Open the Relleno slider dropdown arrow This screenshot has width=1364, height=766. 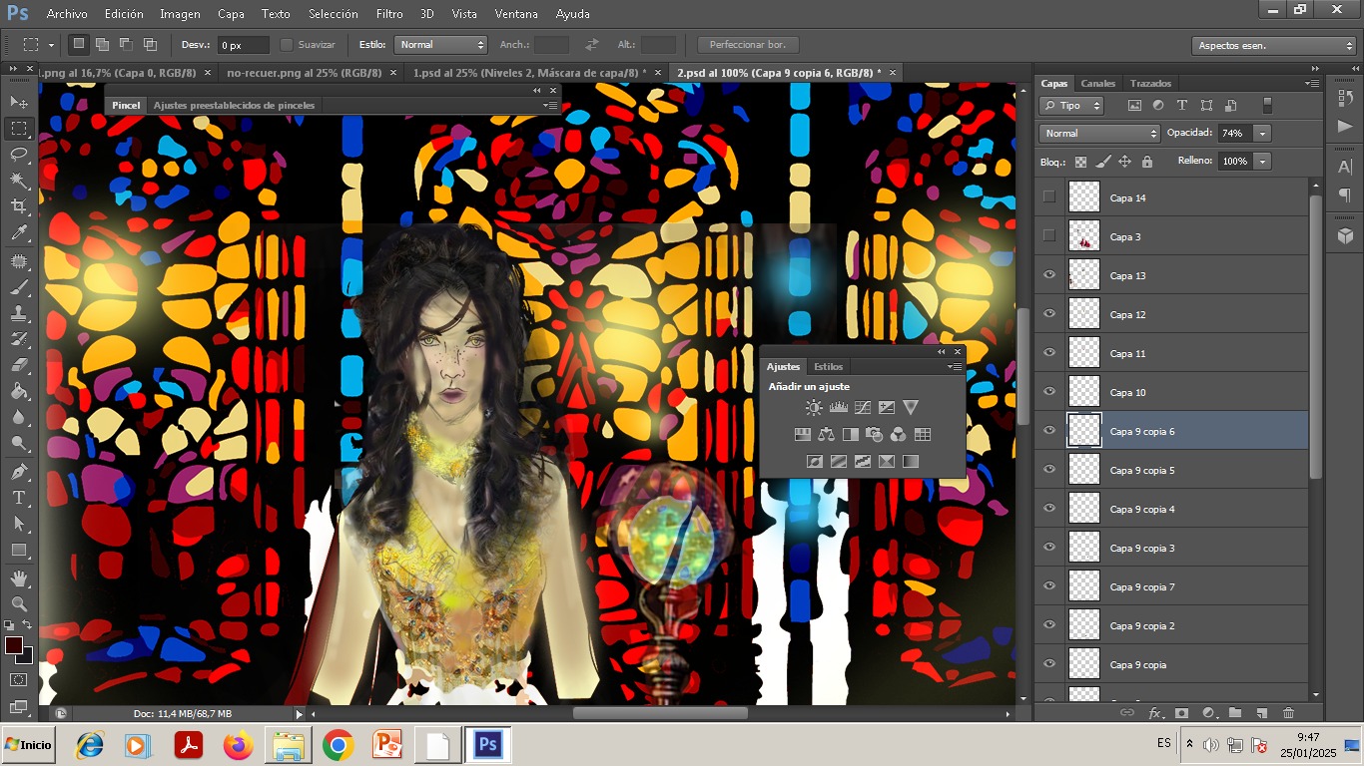(1263, 162)
